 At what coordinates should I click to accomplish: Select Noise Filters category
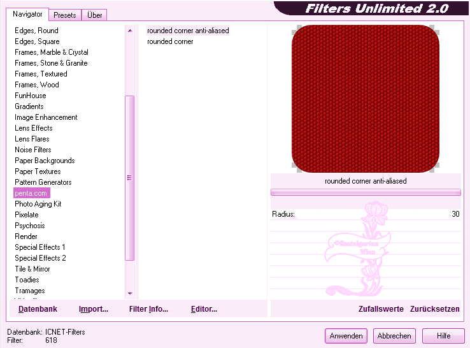pos(33,149)
